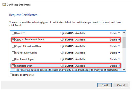Expand Details for Copy of Smartcard User
The height and width of the screenshot is (93, 133).
point(115,46)
